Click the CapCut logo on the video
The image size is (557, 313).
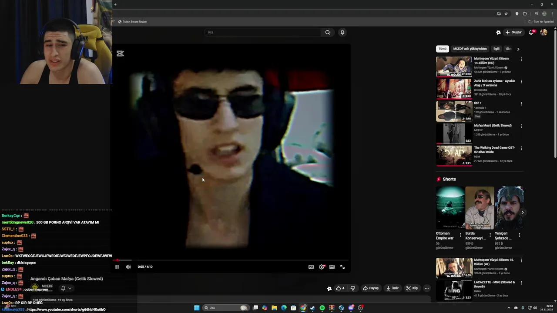pyautogui.click(x=120, y=53)
